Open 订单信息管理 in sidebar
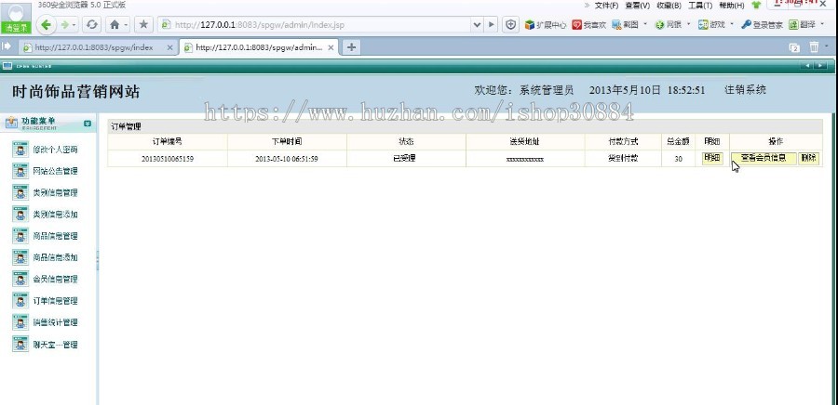838x405 pixels. [x=55, y=301]
